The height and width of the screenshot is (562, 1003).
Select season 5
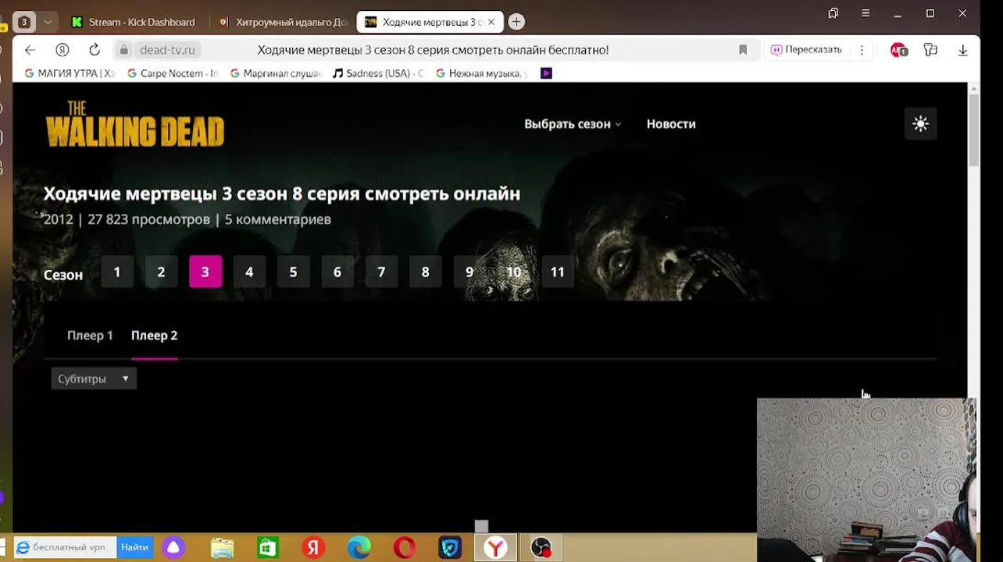[x=293, y=272]
